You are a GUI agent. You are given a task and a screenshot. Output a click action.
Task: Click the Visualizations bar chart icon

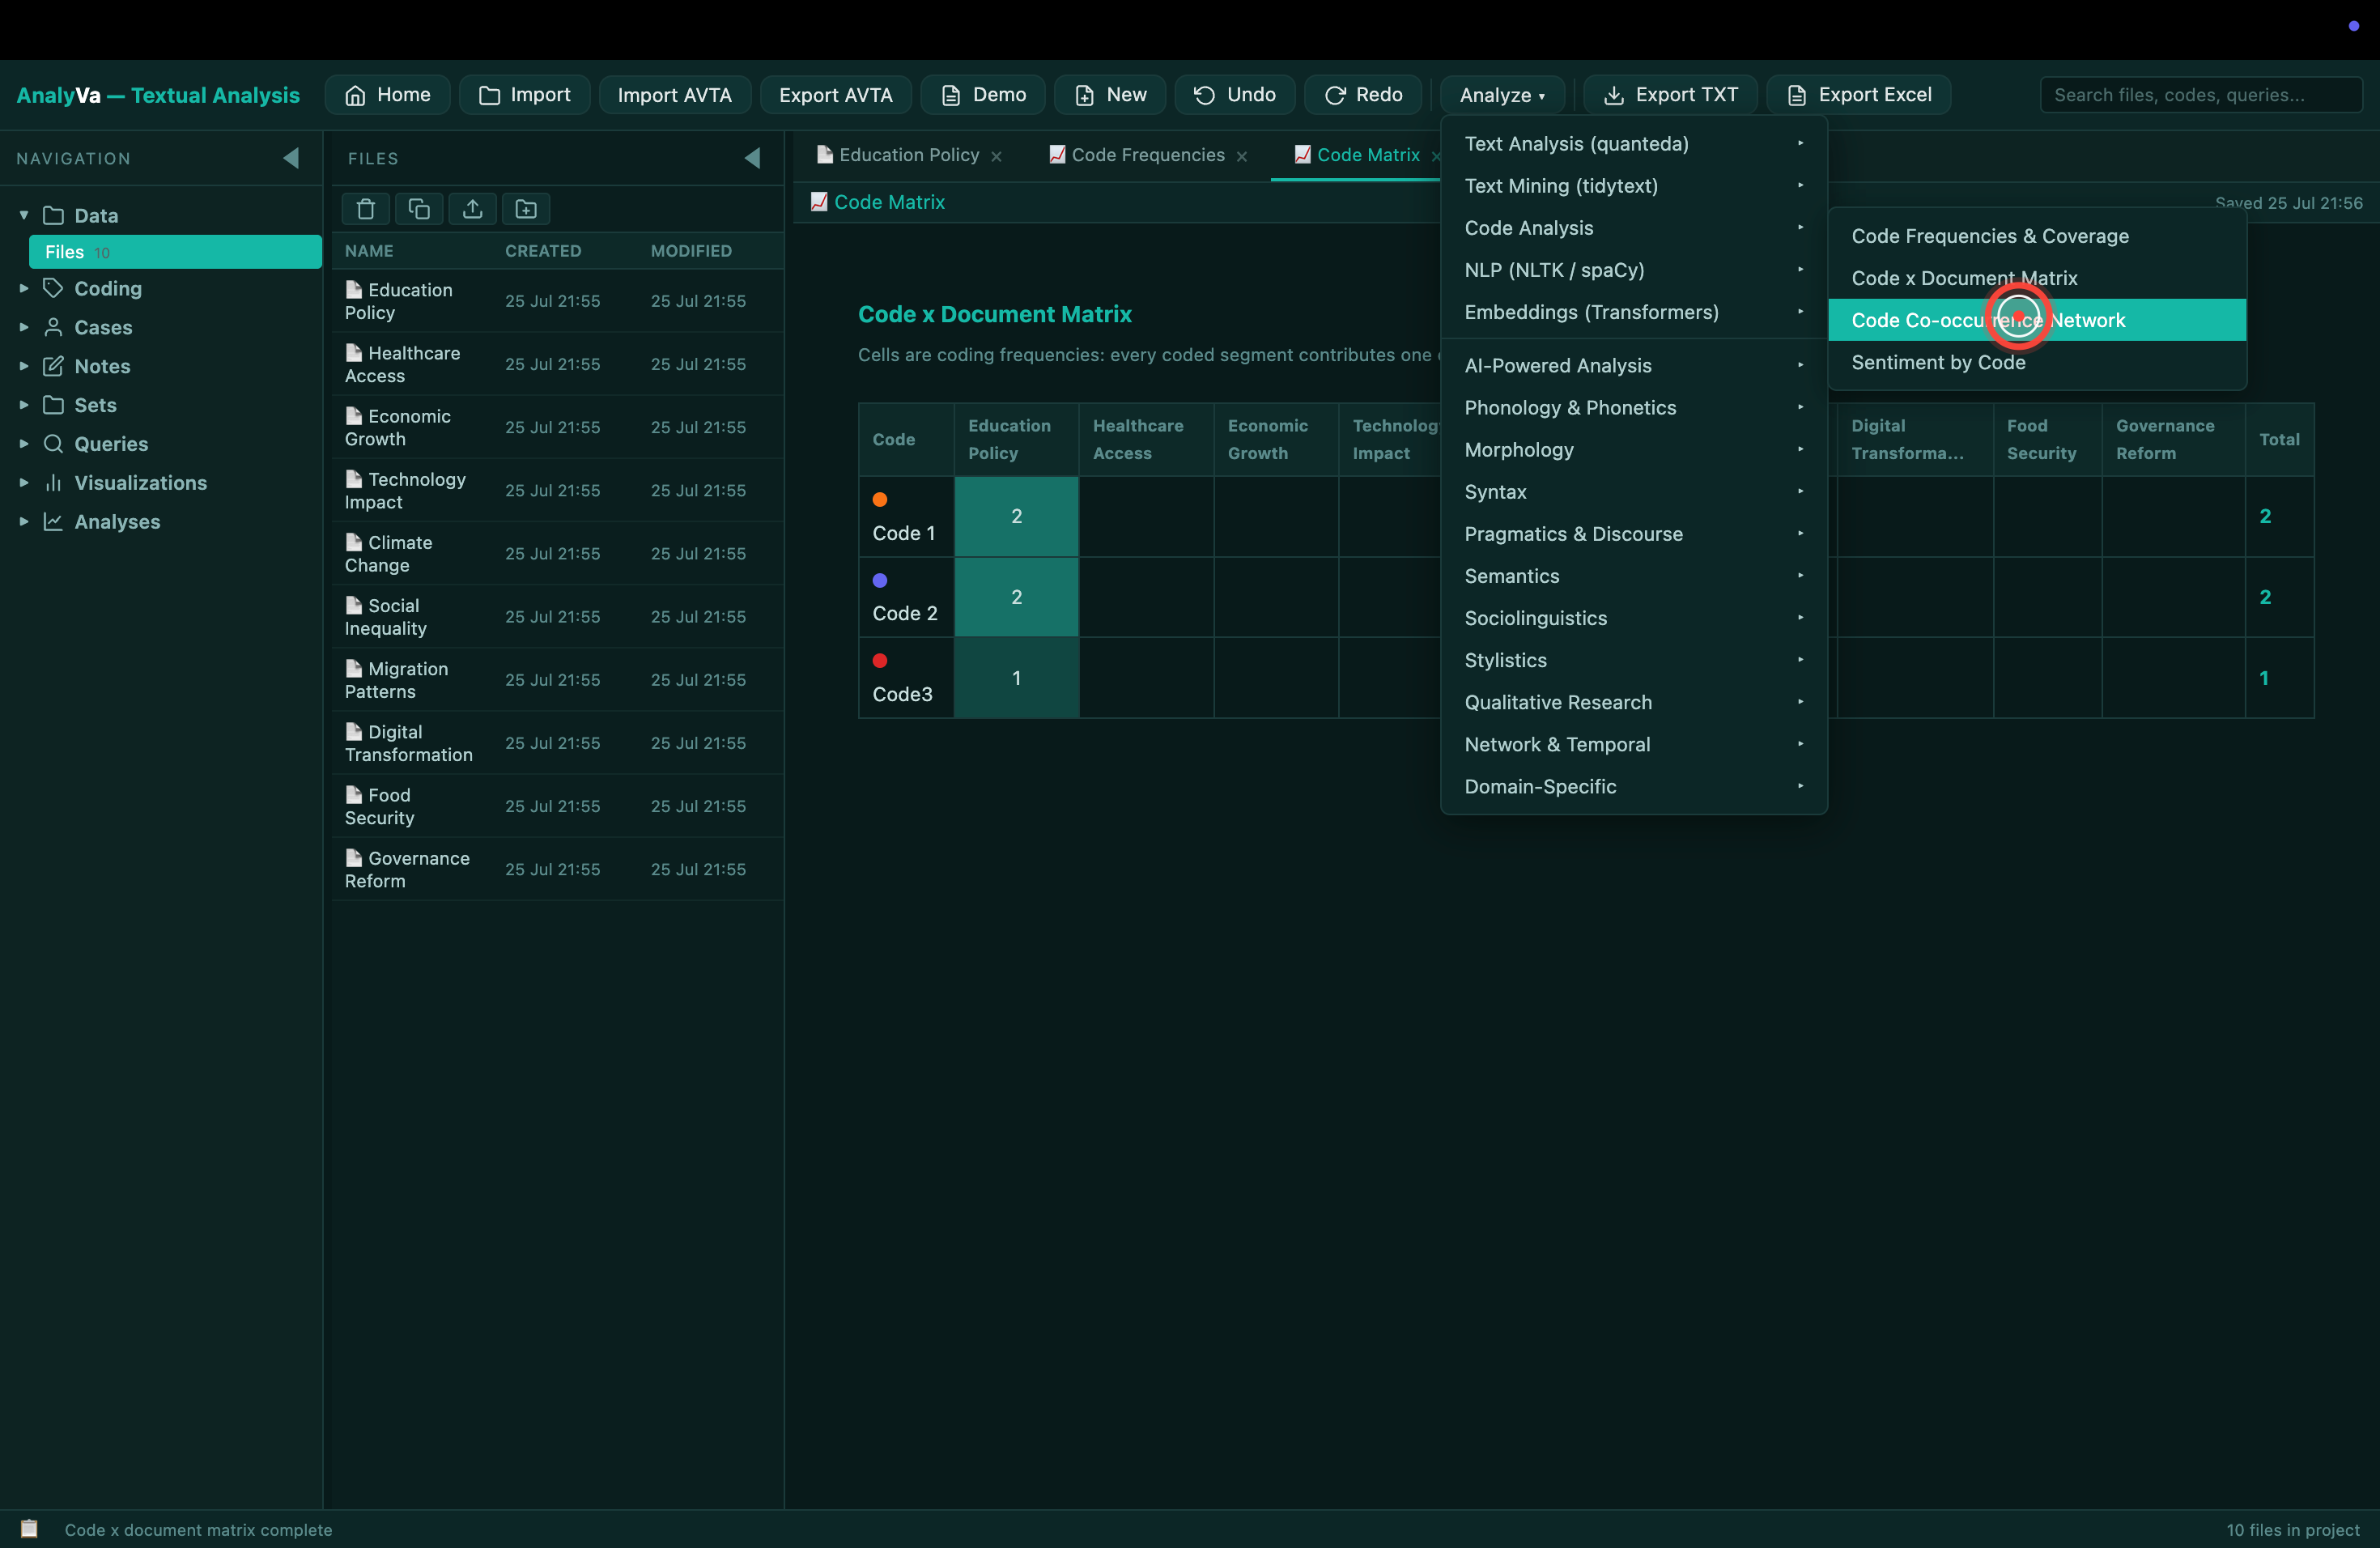click(x=53, y=483)
